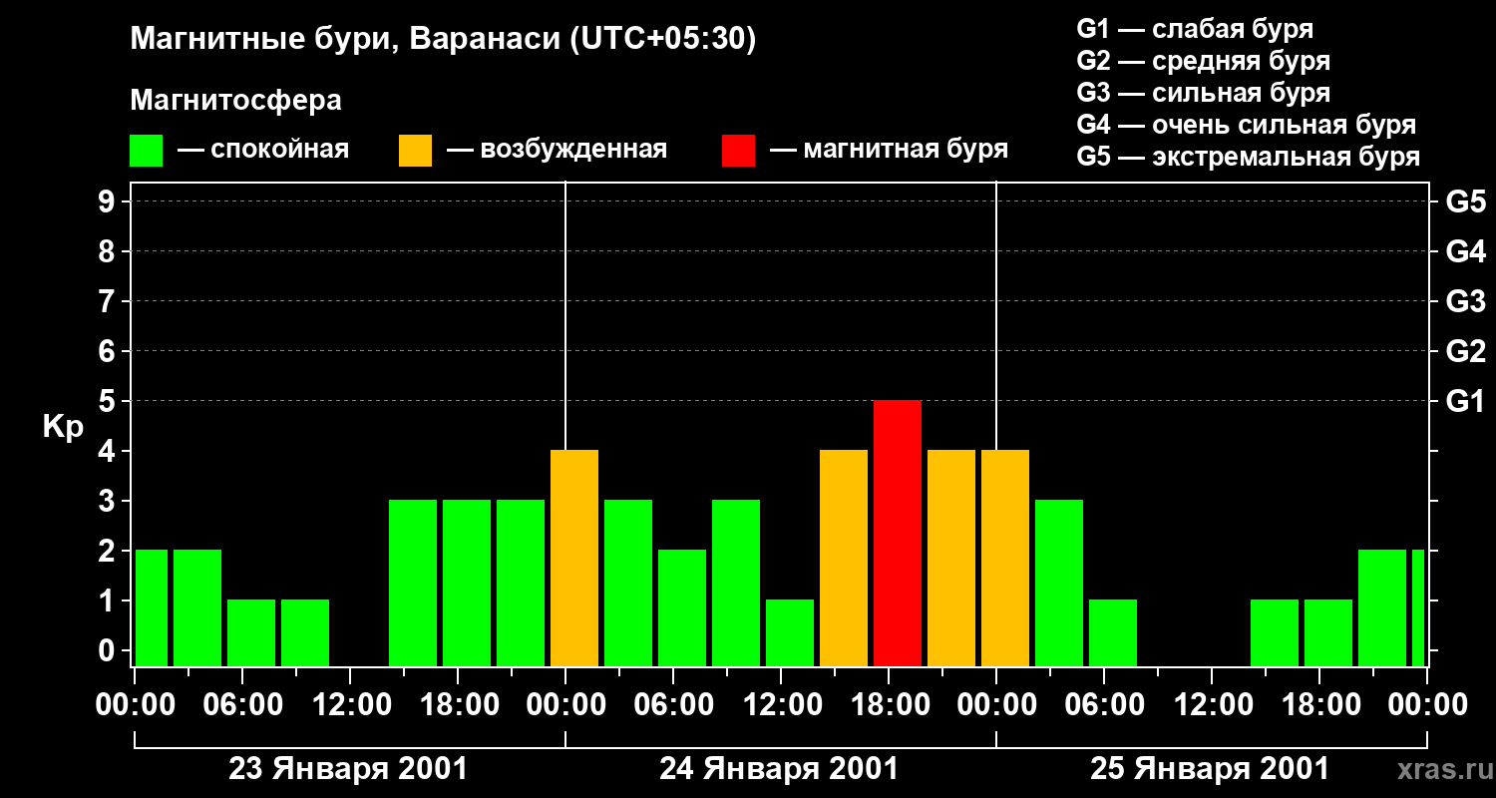Viewport: 1496px width, 798px height.
Task: Click the 'G2 — средняя буря' legend line
Action: tap(1204, 61)
